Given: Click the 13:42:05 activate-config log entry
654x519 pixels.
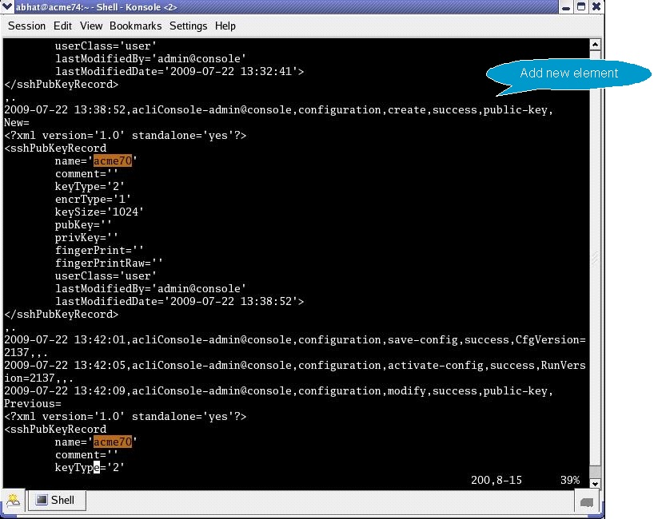Looking at the screenshot, I should (295, 371).
